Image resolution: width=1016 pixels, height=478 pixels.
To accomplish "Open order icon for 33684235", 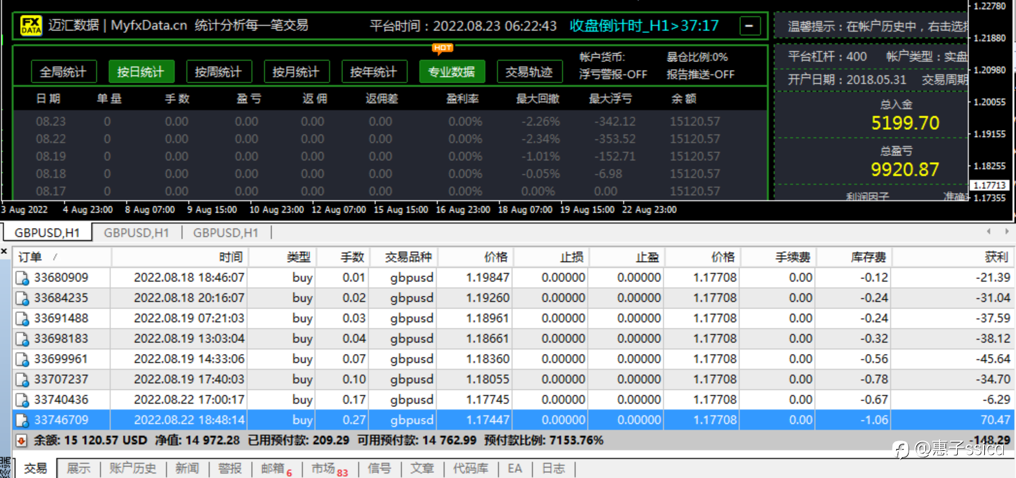I will click(x=23, y=298).
